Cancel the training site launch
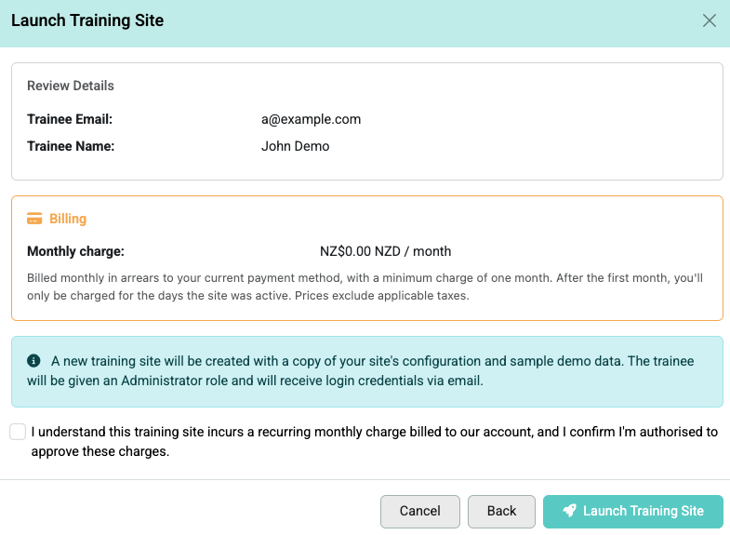 click(x=420, y=511)
